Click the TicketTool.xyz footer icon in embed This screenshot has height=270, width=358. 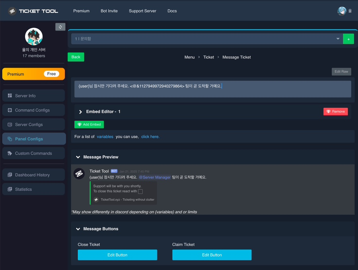click(96, 200)
